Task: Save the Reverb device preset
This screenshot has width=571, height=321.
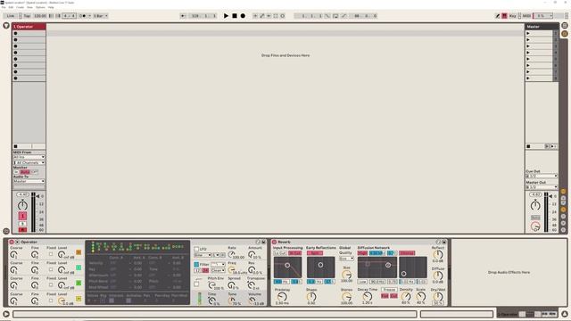Action: tap(444, 242)
